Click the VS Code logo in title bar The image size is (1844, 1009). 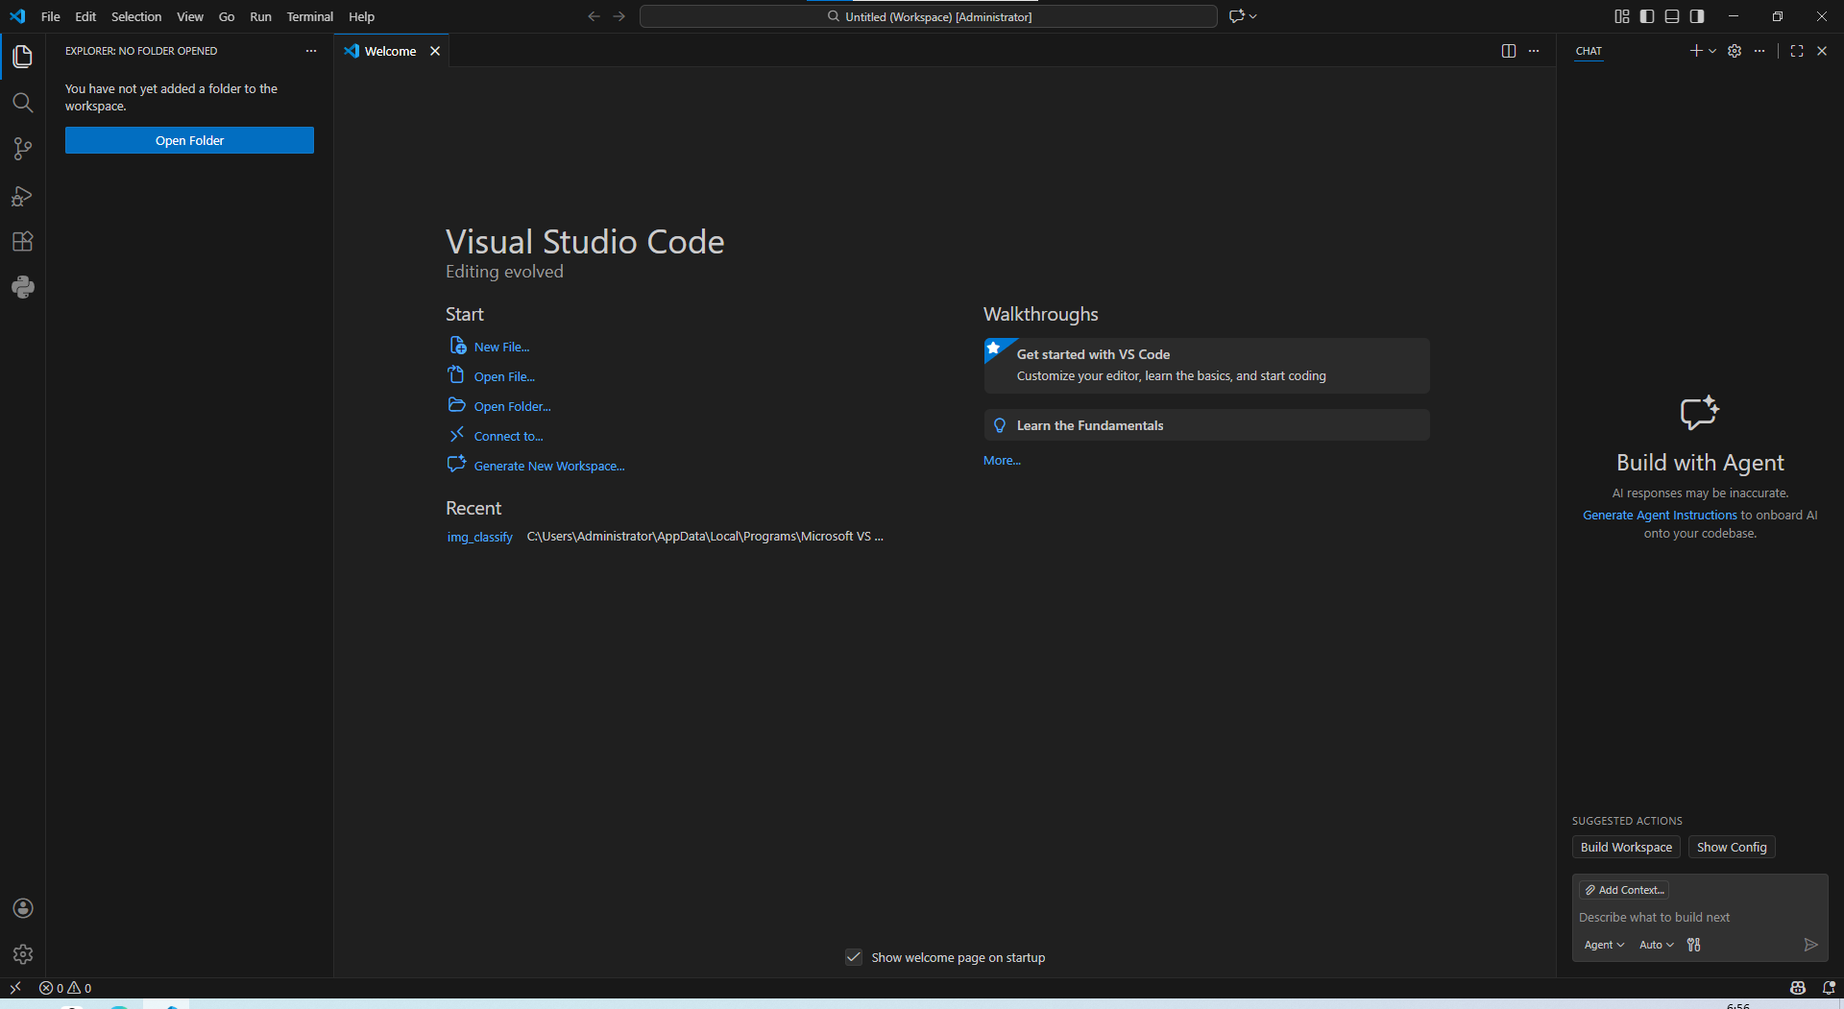coord(17,16)
